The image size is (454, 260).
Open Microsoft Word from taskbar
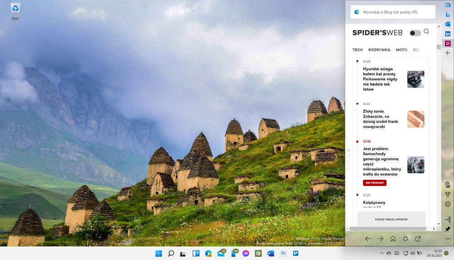(x=271, y=253)
